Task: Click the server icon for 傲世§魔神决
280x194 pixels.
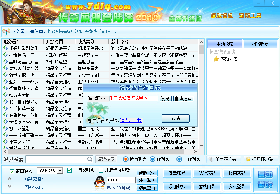Action: click(5, 75)
